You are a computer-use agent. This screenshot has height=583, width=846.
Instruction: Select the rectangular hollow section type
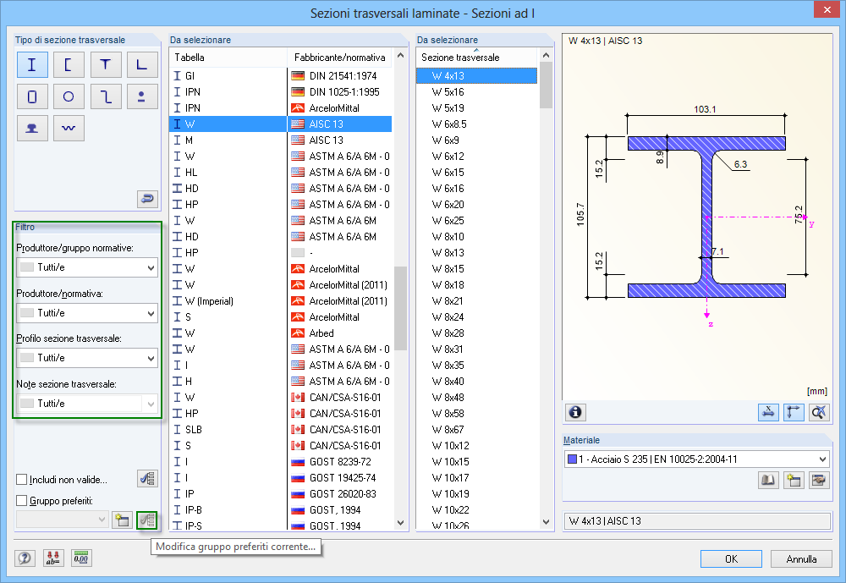[x=32, y=96]
